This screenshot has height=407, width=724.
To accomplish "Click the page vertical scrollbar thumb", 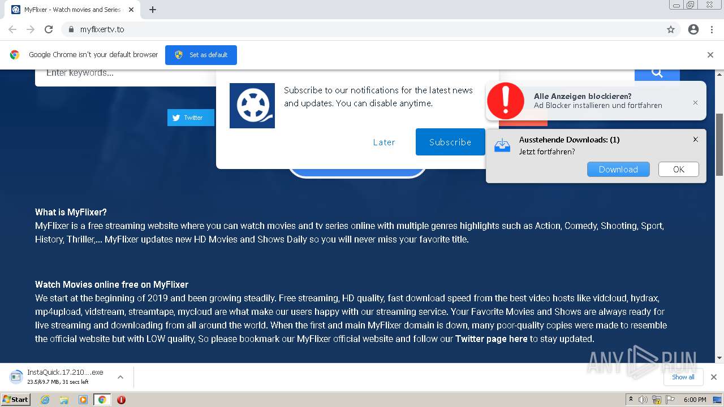I will click(x=719, y=144).
